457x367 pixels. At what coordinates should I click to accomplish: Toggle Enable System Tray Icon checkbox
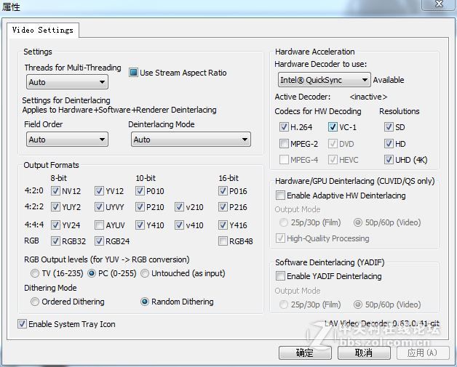coord(22,324)
